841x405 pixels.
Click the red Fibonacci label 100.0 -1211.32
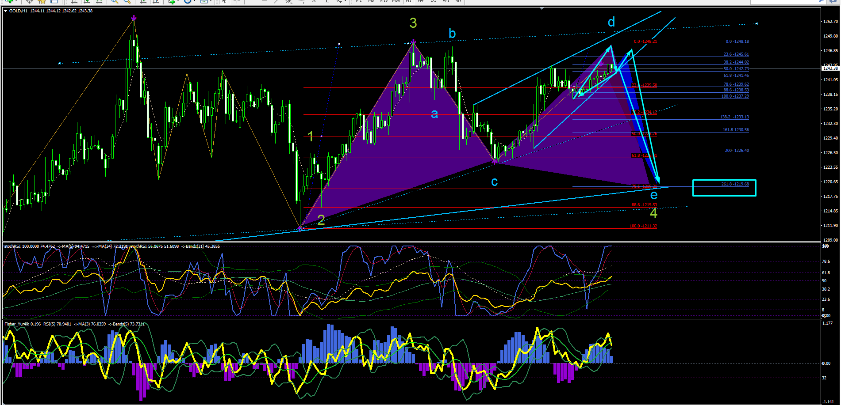643,226
